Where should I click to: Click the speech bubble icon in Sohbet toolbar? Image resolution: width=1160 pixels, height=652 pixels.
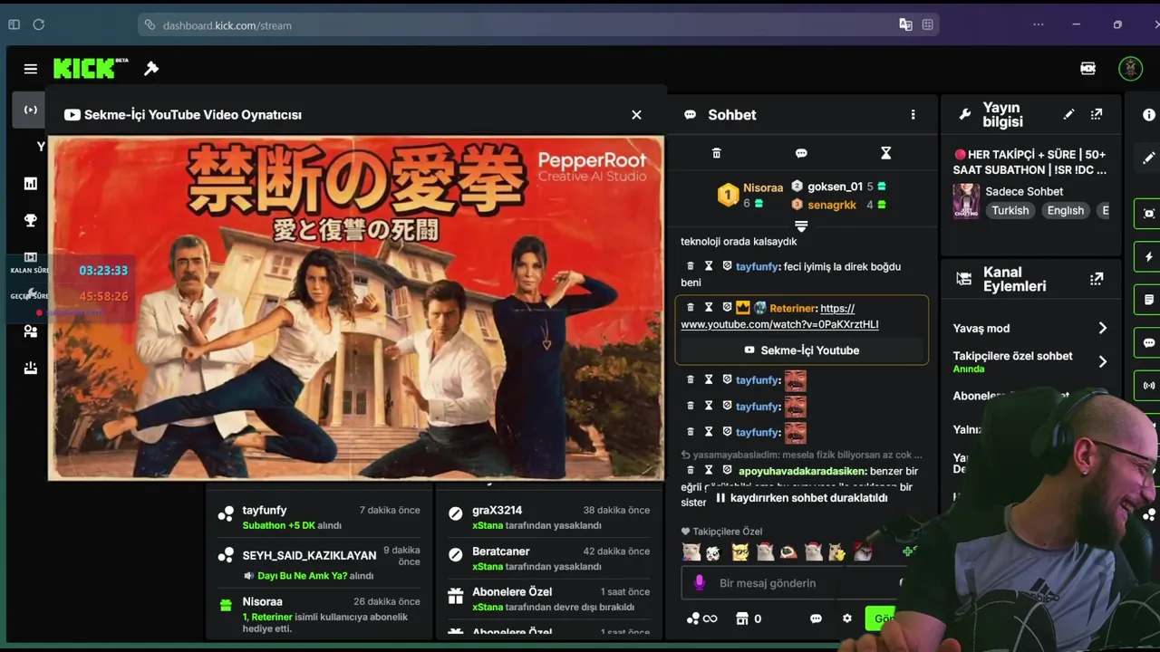801,153
